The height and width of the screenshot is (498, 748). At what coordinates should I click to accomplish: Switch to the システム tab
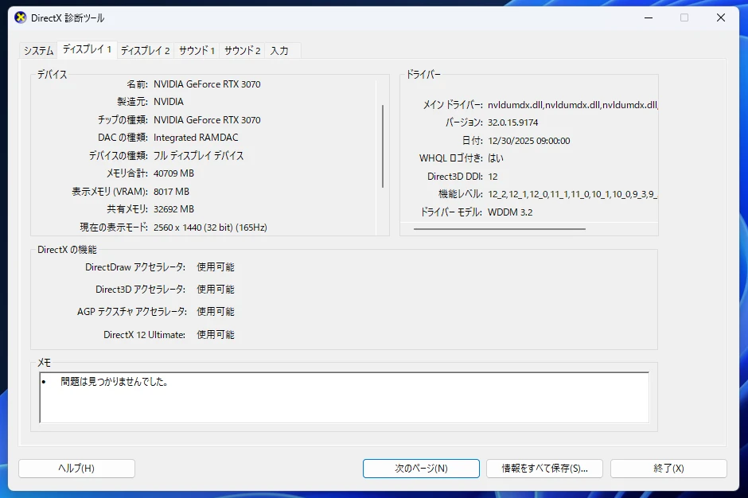pyautogui.click(x=38, y=51)
